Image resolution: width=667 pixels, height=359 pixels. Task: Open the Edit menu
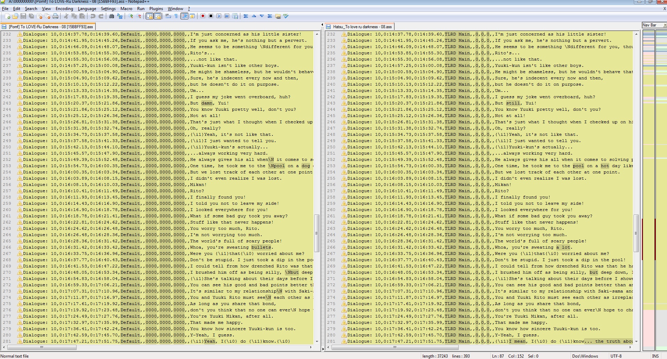[17, 9]
